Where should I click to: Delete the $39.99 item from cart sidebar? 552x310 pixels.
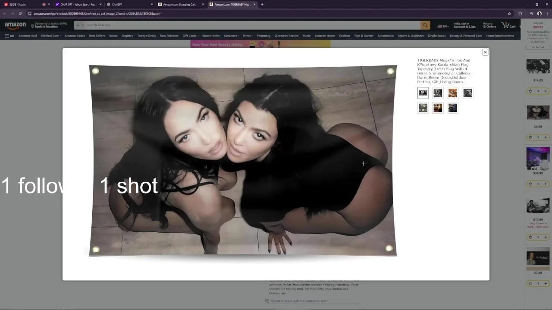530,184
